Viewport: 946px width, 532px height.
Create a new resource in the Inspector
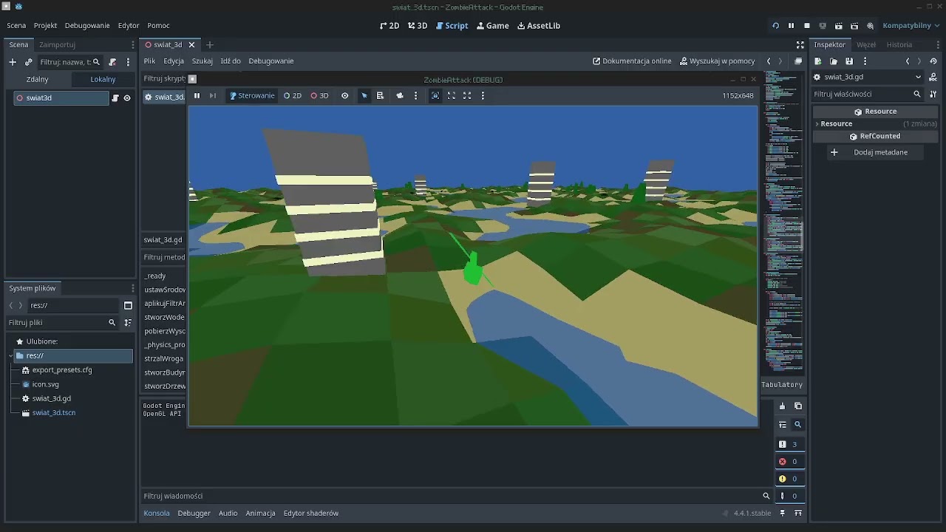click(x=818, y=61)
